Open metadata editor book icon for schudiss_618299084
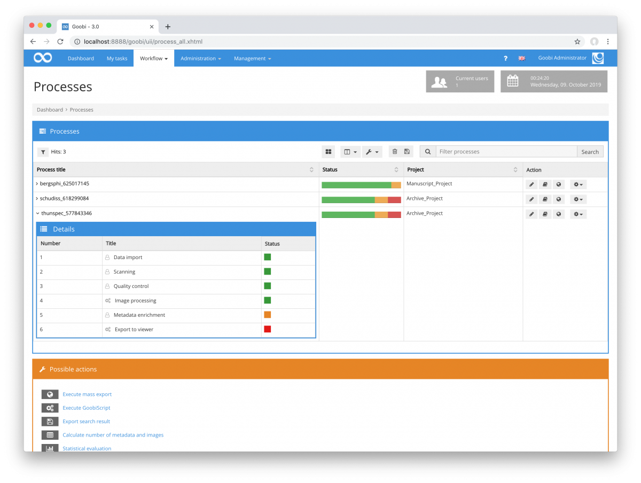Image resolution: width=641 pixels, height=483 pixels. point(546,199)
